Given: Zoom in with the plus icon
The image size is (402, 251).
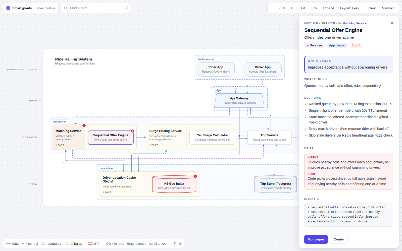Looking at the screenshot, I should click(x=291, y=8).
